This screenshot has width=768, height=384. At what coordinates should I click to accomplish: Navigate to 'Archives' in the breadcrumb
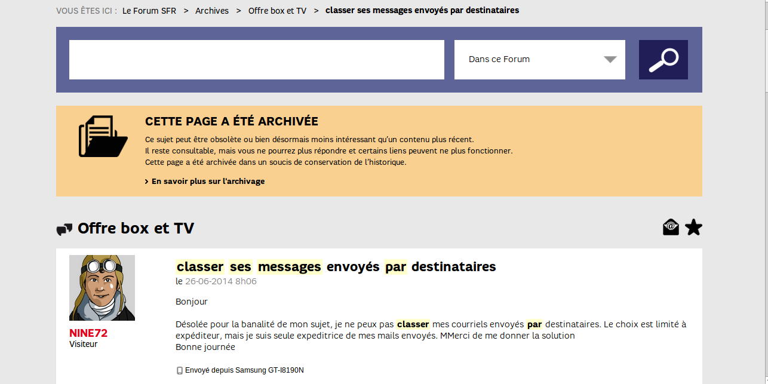(x=212, y=11)
